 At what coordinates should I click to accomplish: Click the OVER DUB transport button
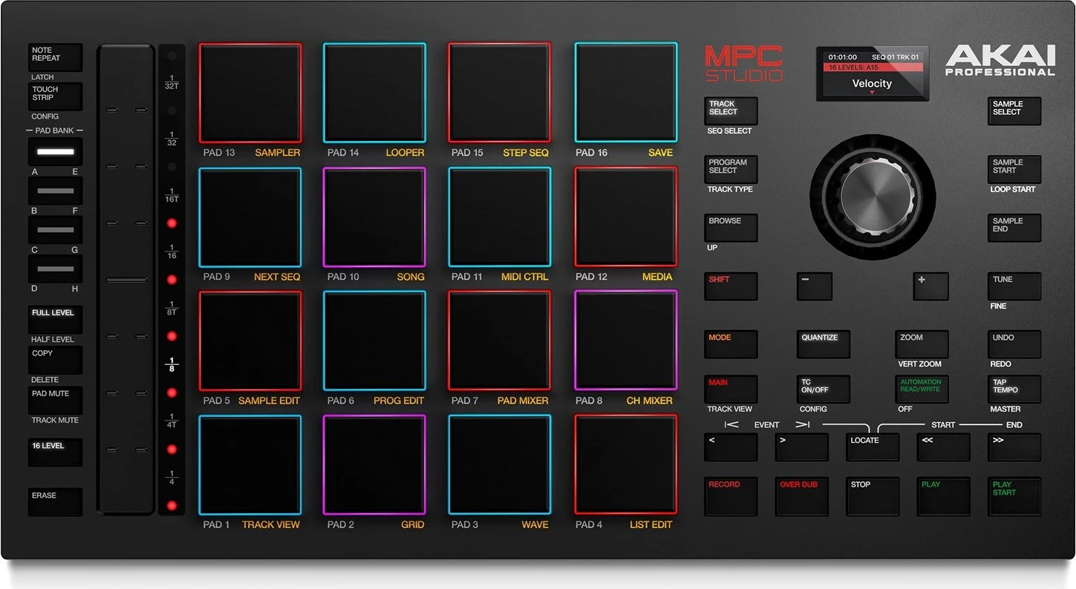[x=802, y=497]
